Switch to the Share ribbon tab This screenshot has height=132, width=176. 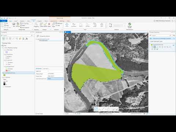coord(46,21)
